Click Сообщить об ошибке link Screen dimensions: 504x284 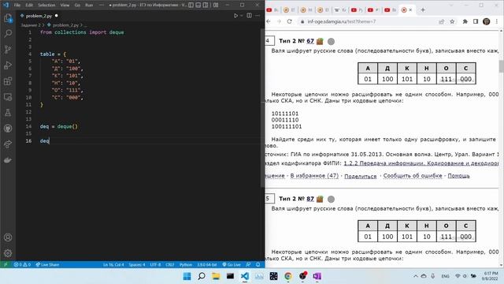413,175
